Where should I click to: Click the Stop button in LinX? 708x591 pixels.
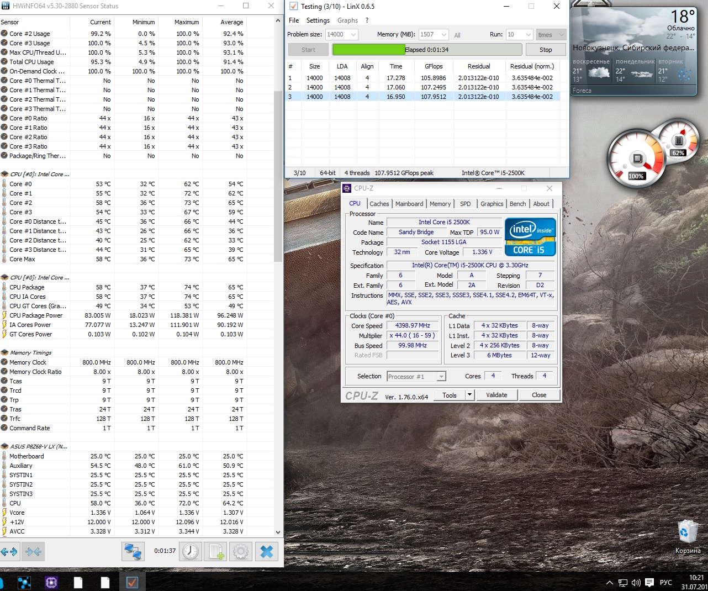(x=546, y=50)
